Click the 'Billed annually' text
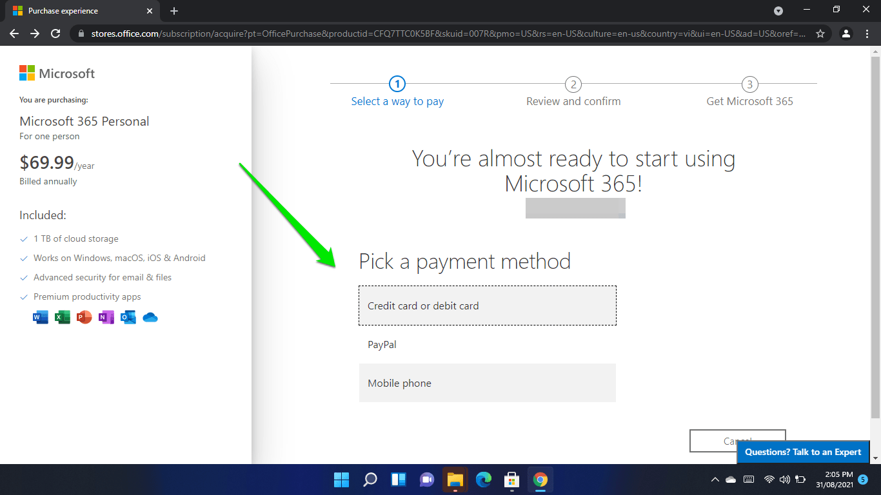 pos(48,181)
